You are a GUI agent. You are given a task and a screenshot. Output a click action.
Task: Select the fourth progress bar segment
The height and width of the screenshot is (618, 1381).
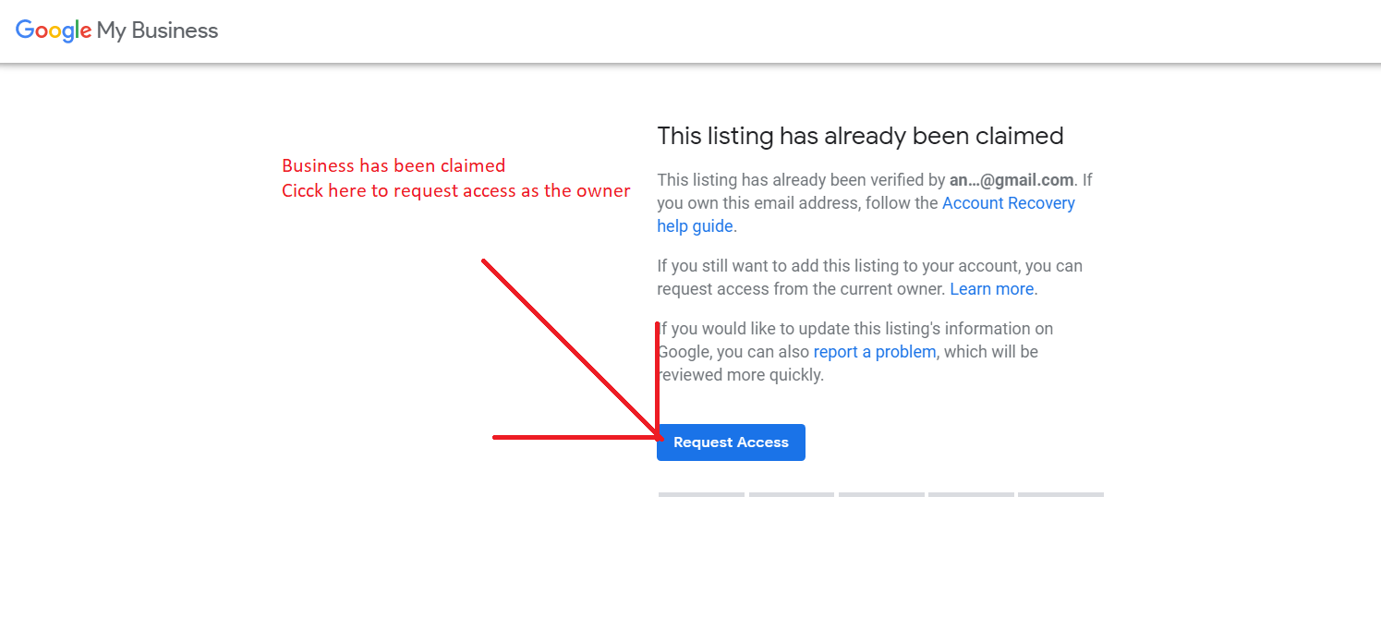coord(971,495)
